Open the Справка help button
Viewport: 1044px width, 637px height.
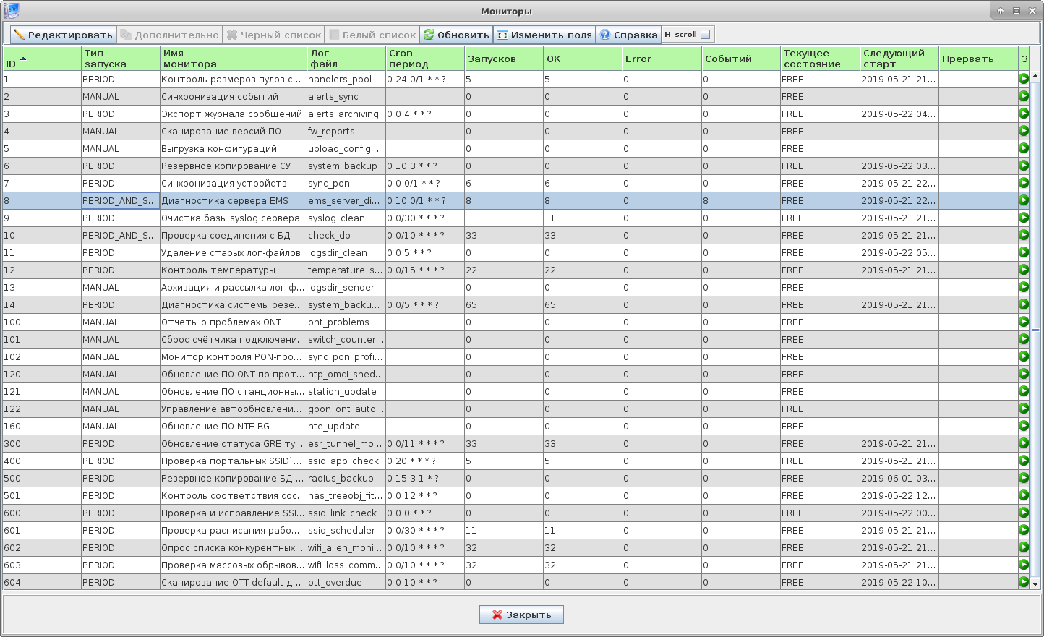[628, 35]
